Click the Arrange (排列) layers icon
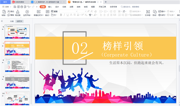The image size is (180, 106). pos(159,15)
